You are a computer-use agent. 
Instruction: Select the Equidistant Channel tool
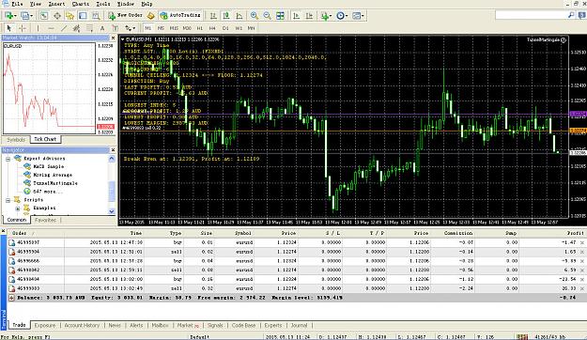click(x=77, y=28)
